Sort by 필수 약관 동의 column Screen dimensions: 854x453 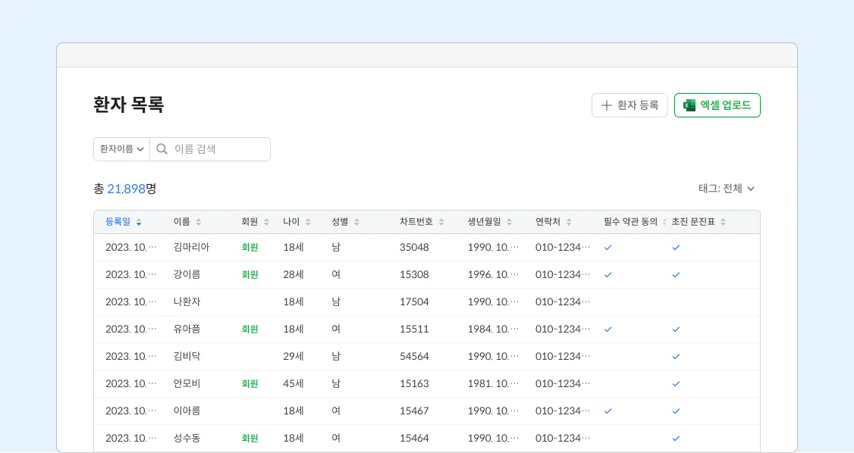(635, 222)
